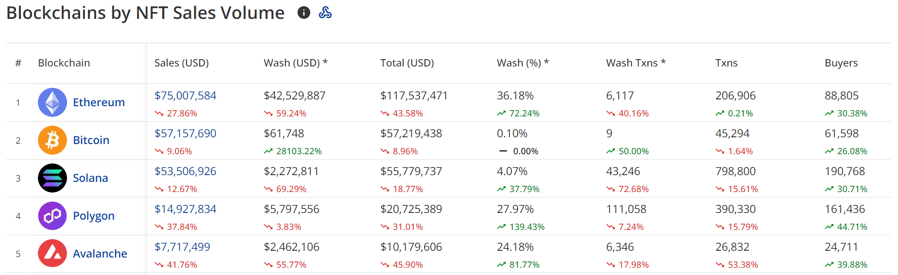Click the info icon beside the title
This screenshot has height=275, width=898.
(304, 13)
